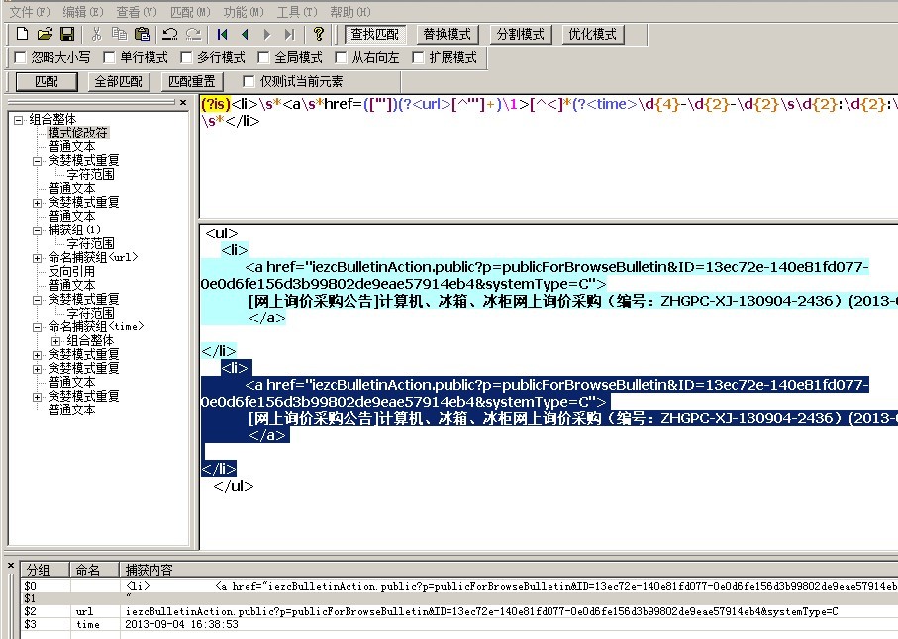Select the $1 result row
This screenshot has width=898, height=639.
[459, 598]
